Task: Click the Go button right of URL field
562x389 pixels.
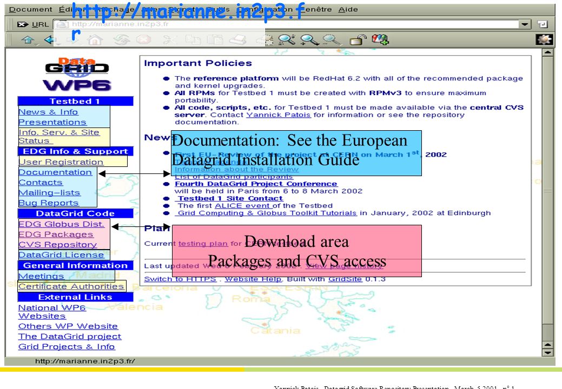Action: (x=543, y=24)
